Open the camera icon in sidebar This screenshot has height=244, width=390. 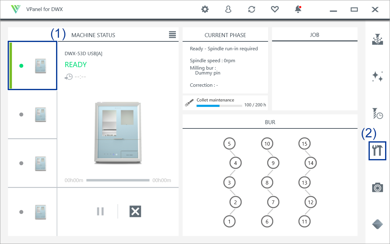(377, 187)
